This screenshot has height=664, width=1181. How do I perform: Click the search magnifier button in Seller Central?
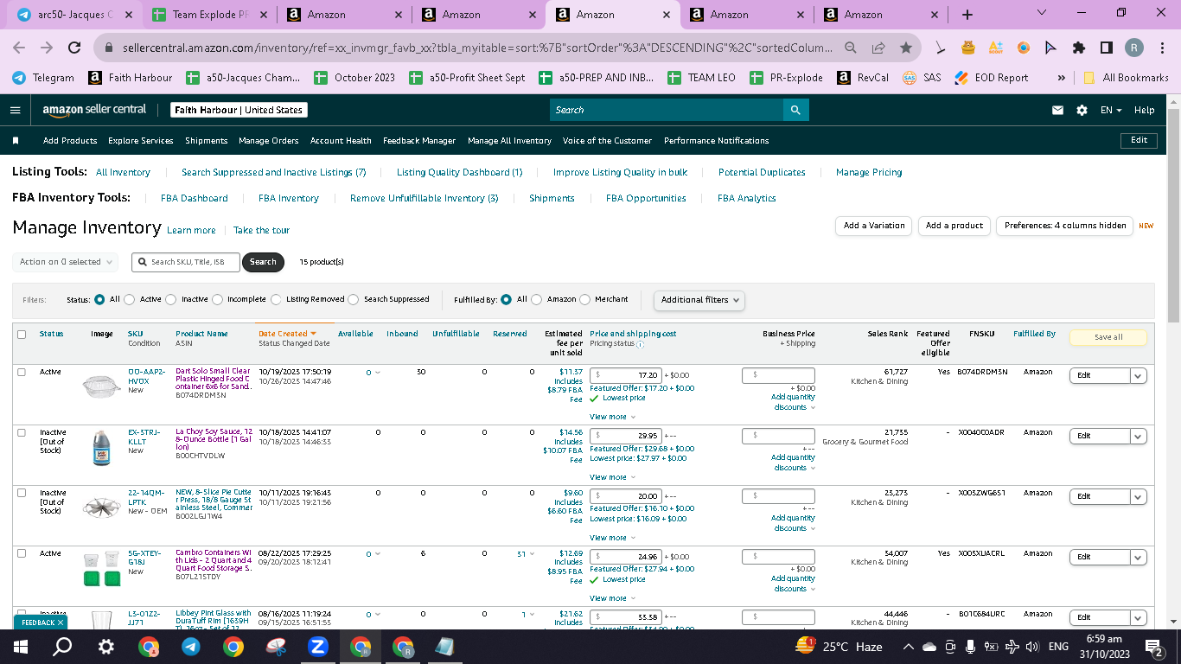click(x=795, y=110)
